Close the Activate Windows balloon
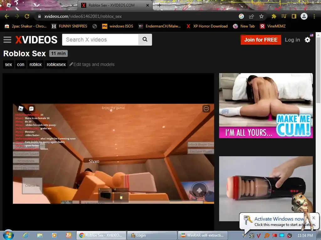The image size is (321, 240). coord(313,218)
